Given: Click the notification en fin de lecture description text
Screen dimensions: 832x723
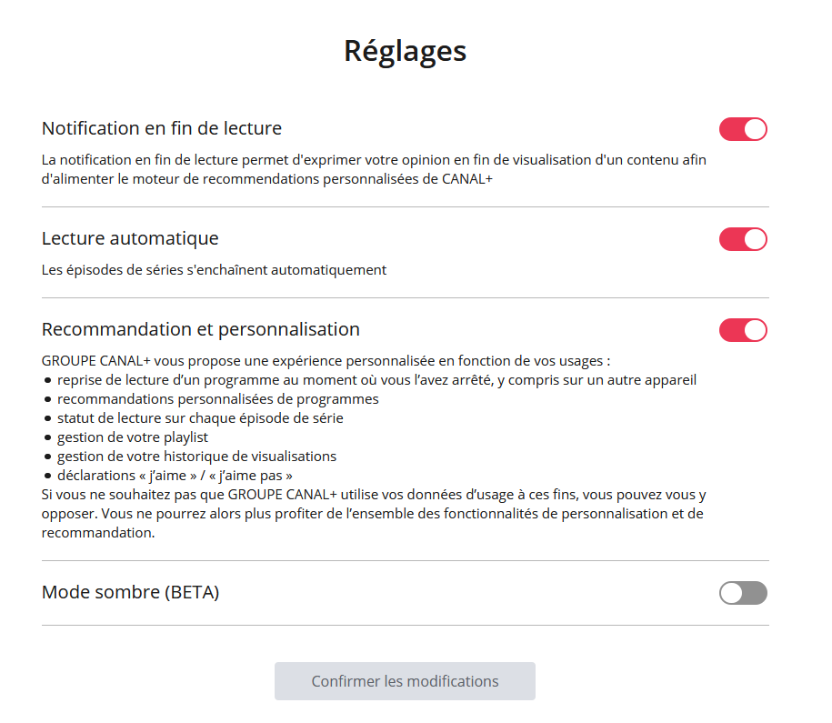Looking at the screenshot, I should pos(374,170).
